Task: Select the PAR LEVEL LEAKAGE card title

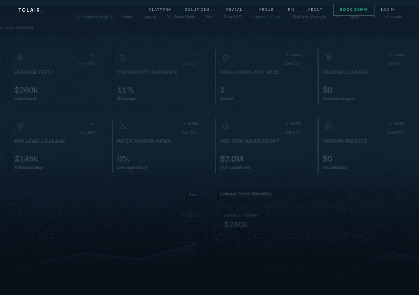Action: [40, 141]
